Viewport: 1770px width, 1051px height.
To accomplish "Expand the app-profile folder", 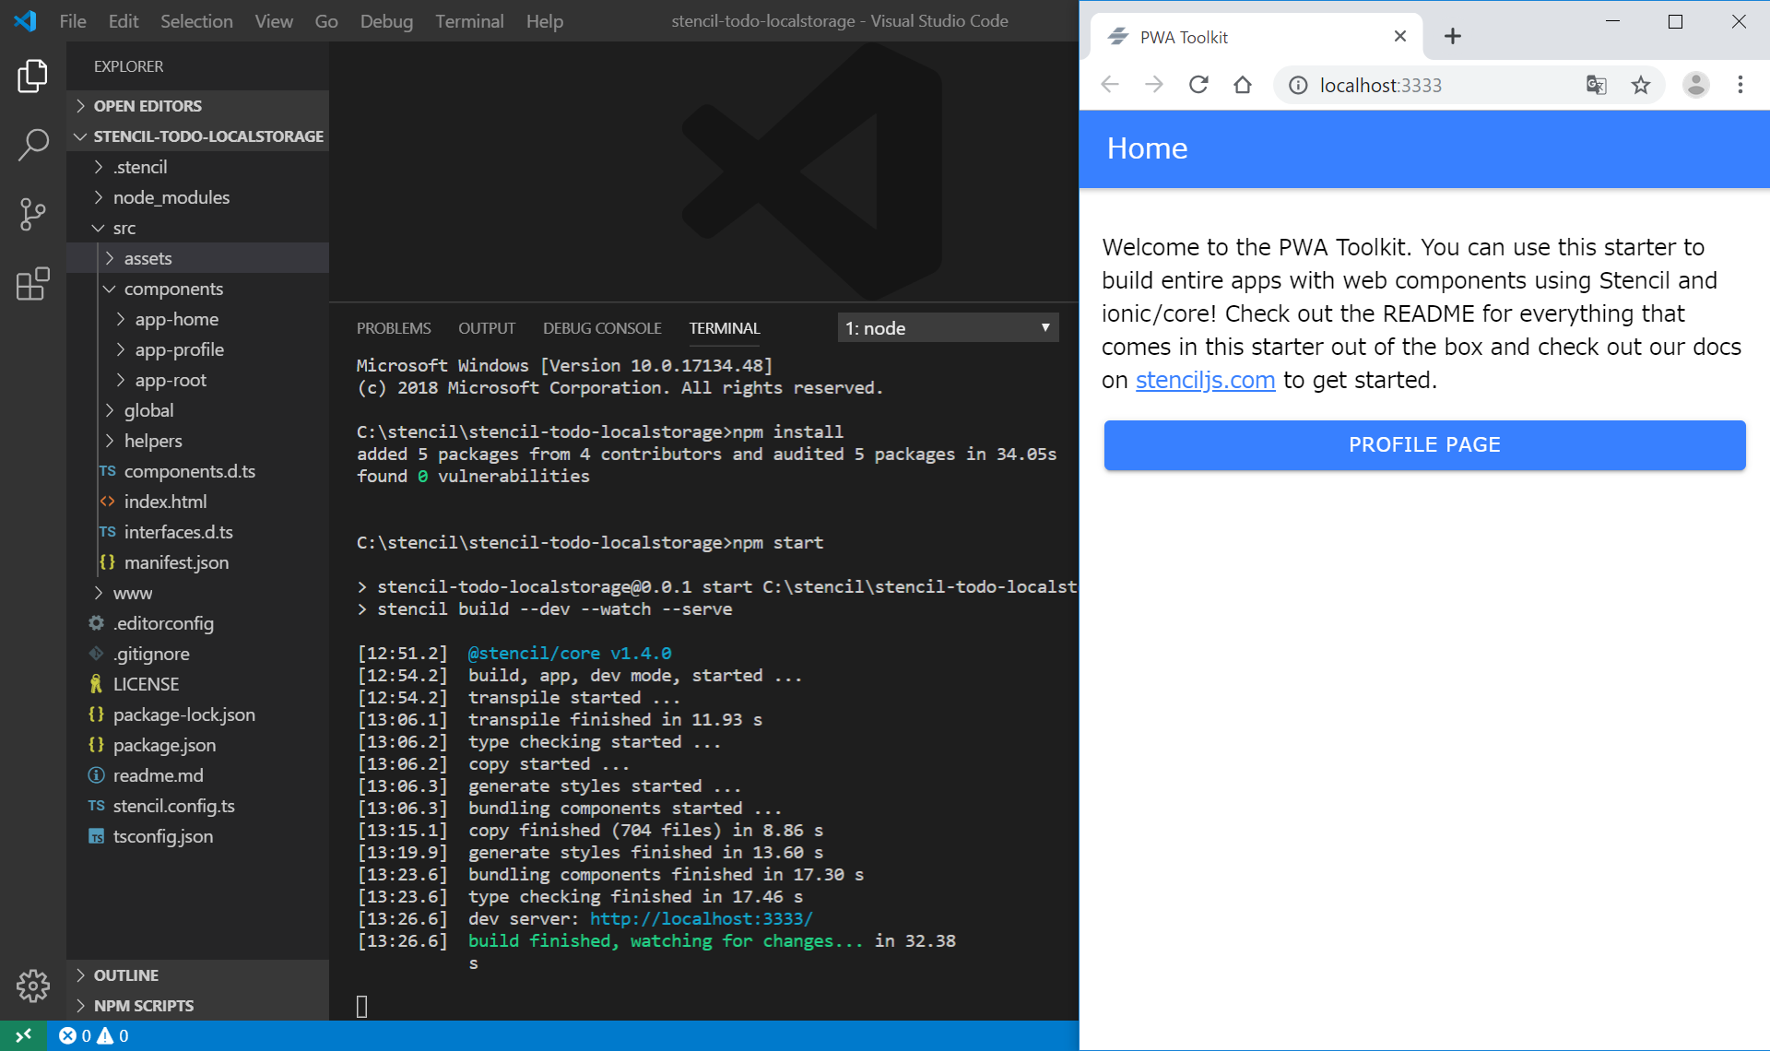I will click(197, 348).
